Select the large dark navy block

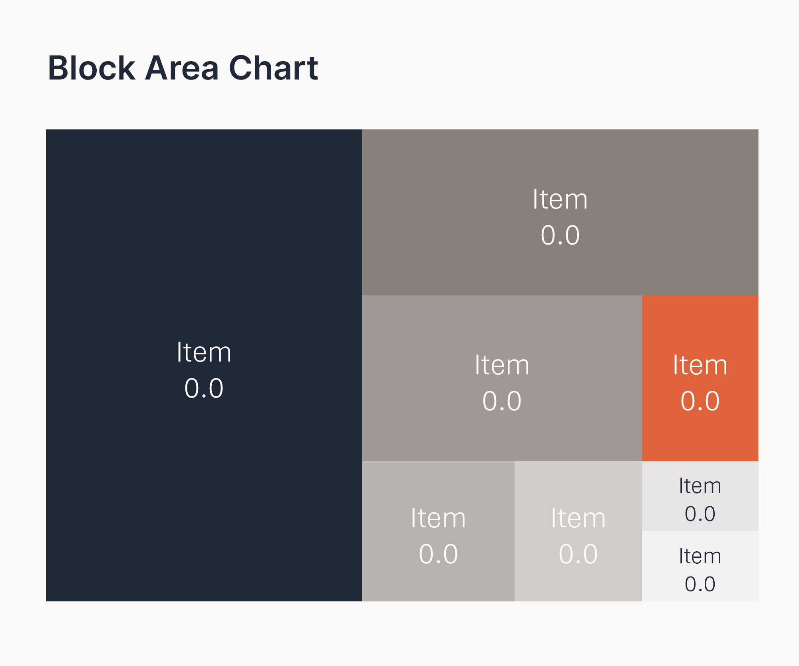coord(204,365)
